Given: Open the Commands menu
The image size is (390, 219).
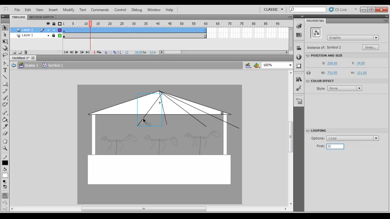Looking at the screenshot, I should click(100, 10).
